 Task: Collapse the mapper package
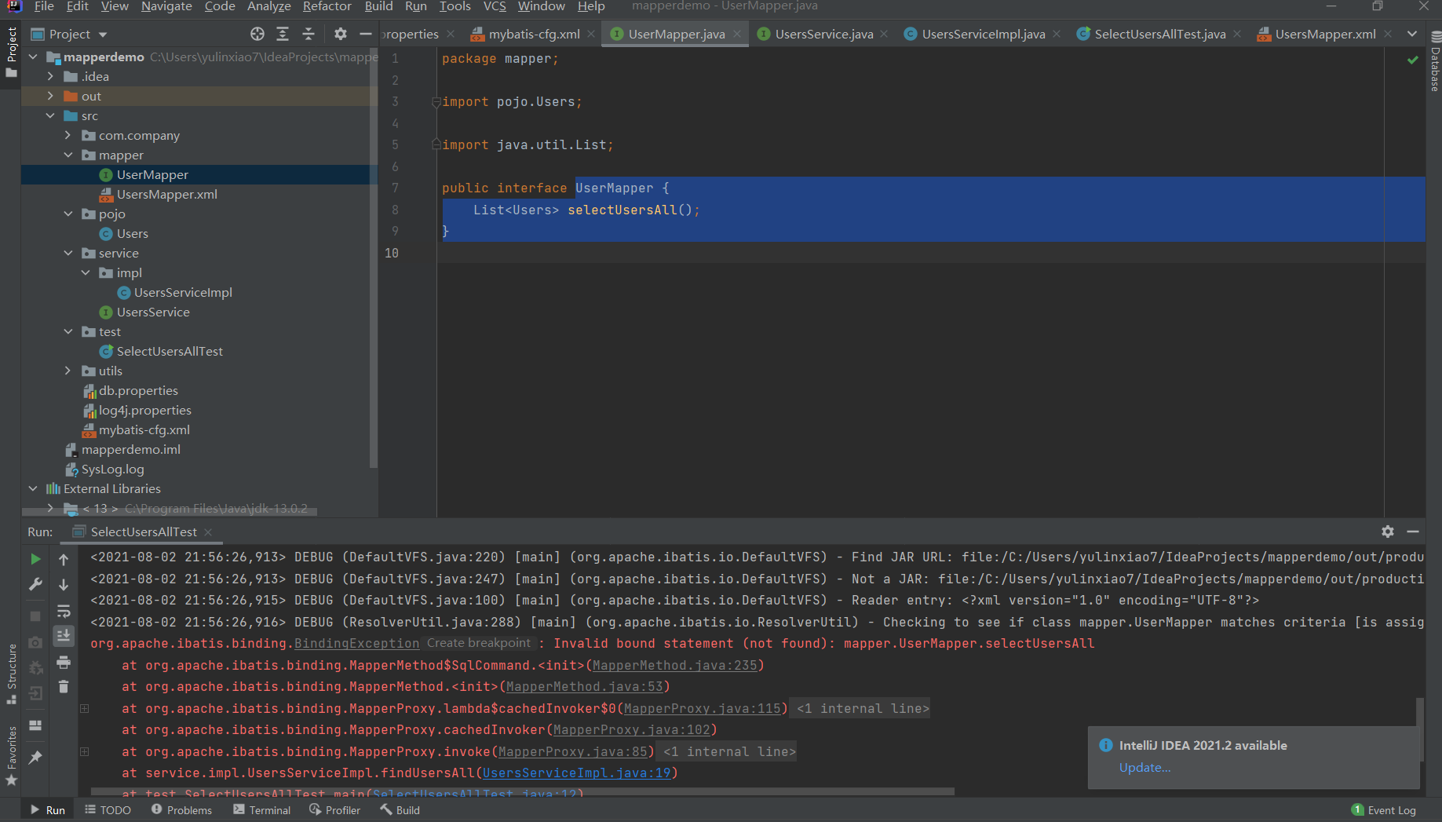[x=68, y=155]
